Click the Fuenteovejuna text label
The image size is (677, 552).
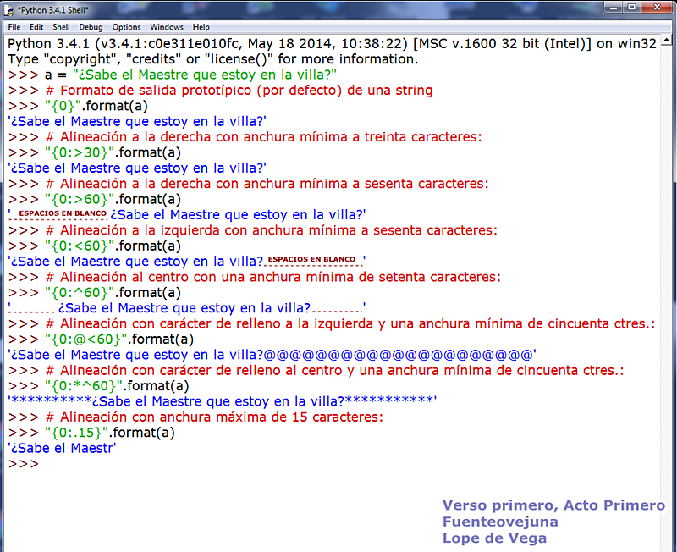[x=499, y=522]
